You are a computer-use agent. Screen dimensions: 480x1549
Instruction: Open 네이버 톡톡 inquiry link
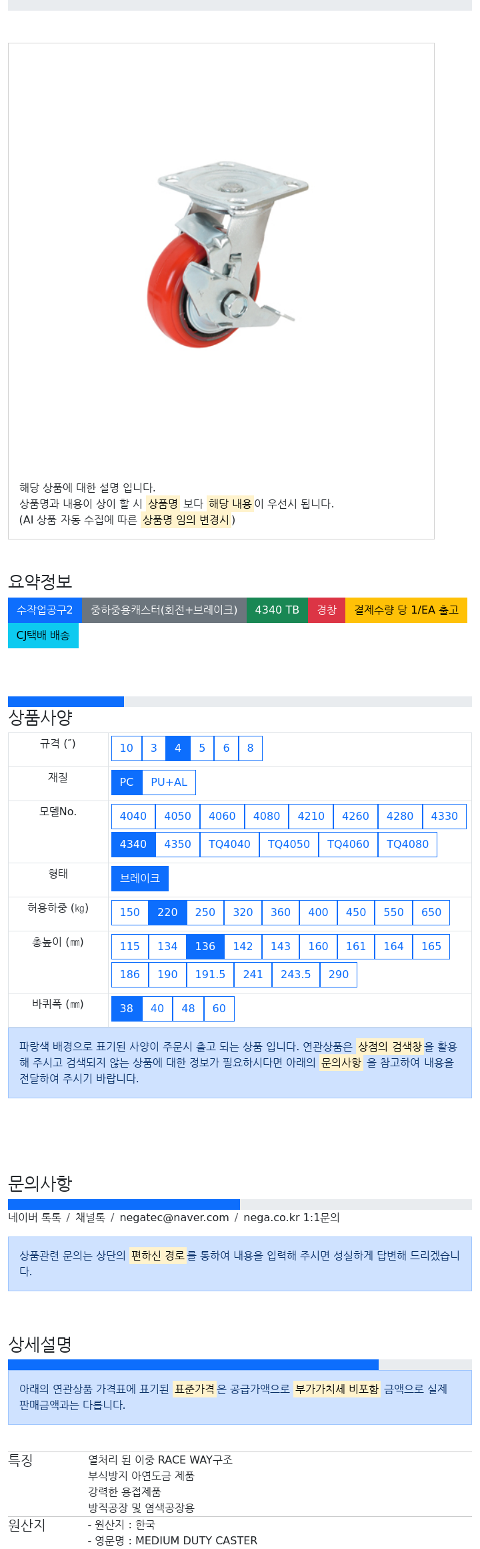click(35, 1218)
